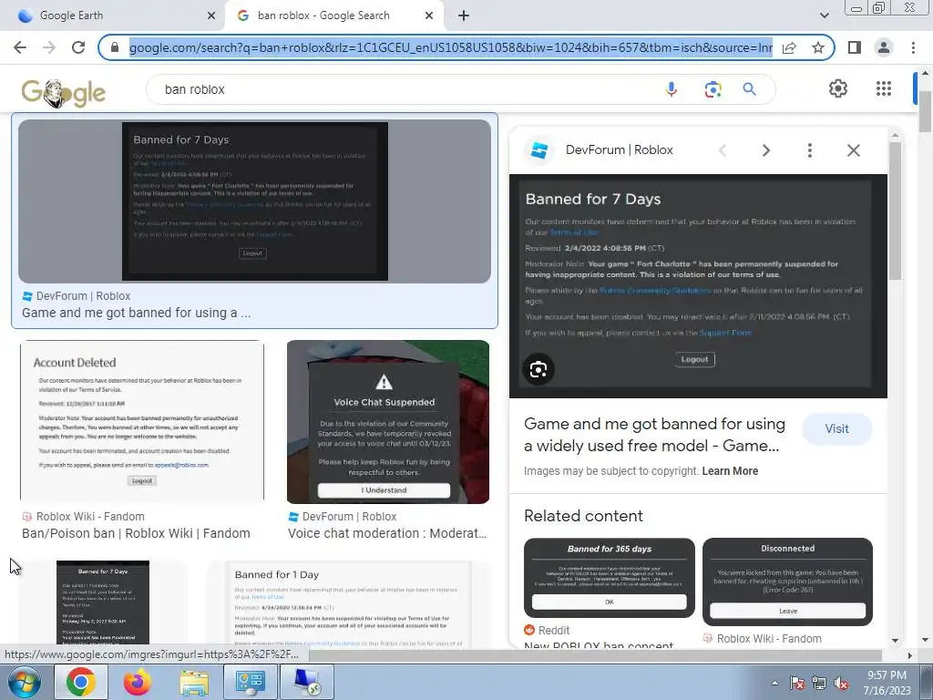Open 'Ban/Poison ban | Roblox Wiki' link
933x700 pixels.
click(136, 533)
